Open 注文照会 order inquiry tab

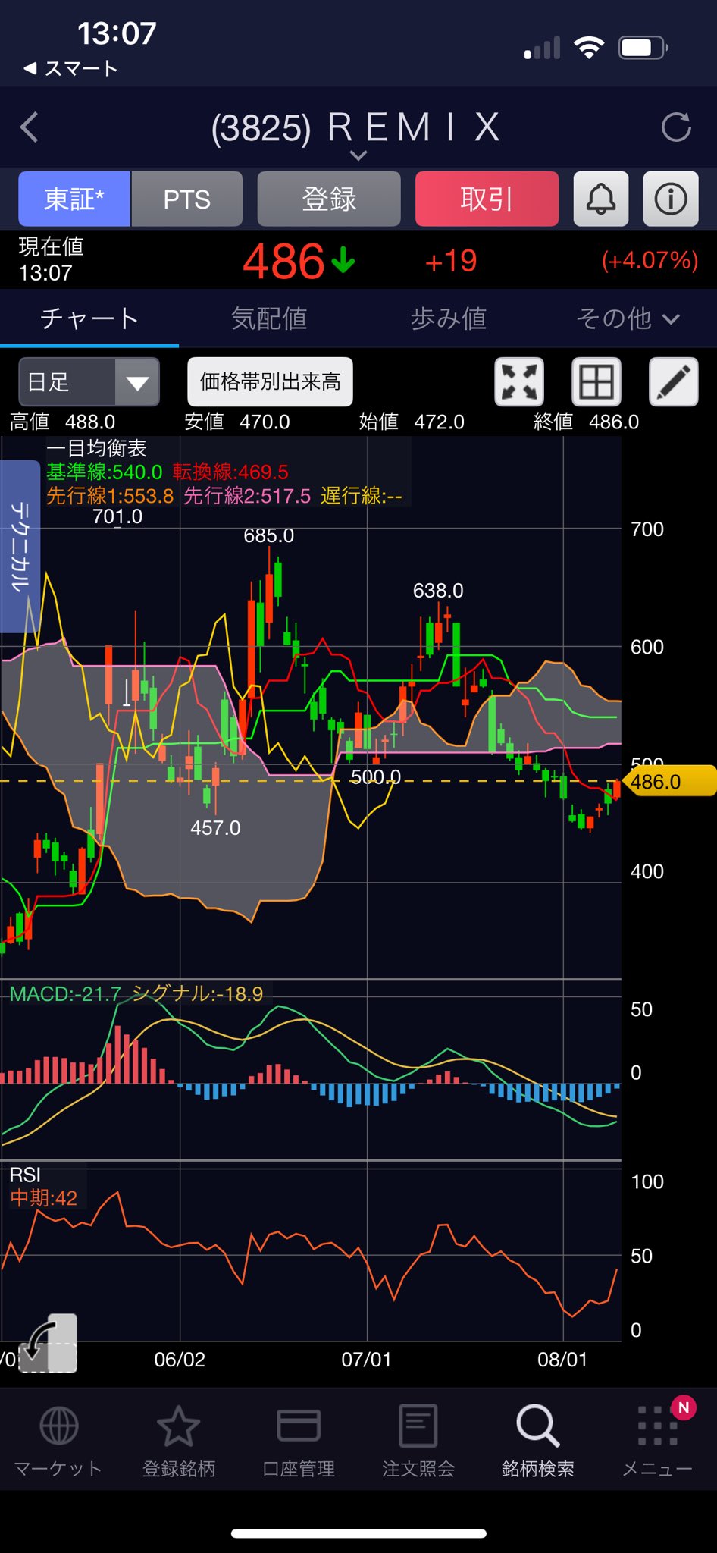418,1441
